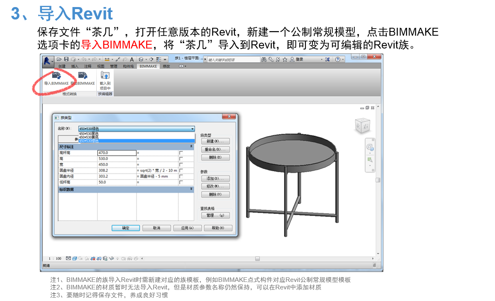Click the 新建(N)... button

[215, 141]
